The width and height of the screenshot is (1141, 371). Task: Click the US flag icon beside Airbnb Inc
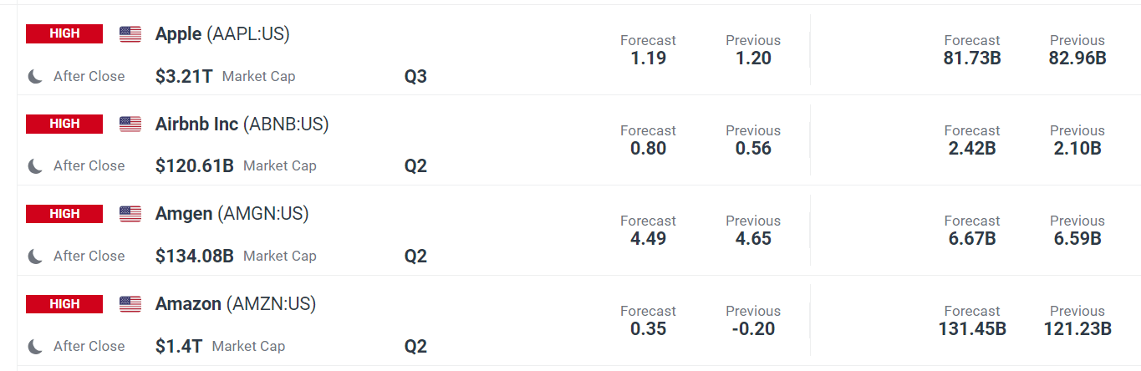(x=130, y=125)
